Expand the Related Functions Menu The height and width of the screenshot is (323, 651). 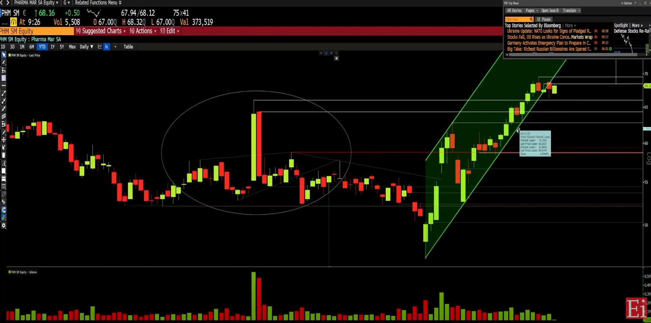pyautogui.click(x=98, y=3)
